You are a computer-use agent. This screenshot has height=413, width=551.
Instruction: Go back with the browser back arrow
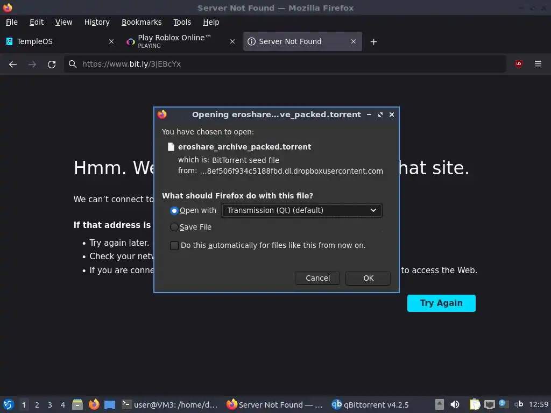click(13, 65)
